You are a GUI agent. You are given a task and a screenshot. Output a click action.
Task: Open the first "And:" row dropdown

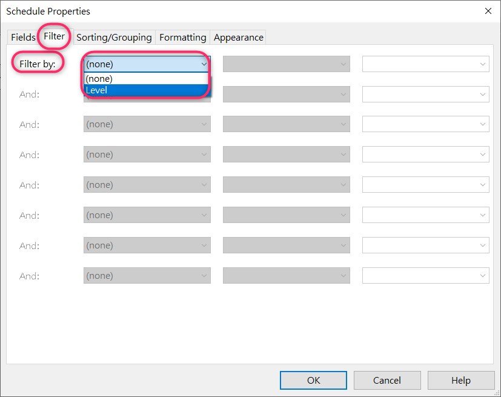[145, 94]
